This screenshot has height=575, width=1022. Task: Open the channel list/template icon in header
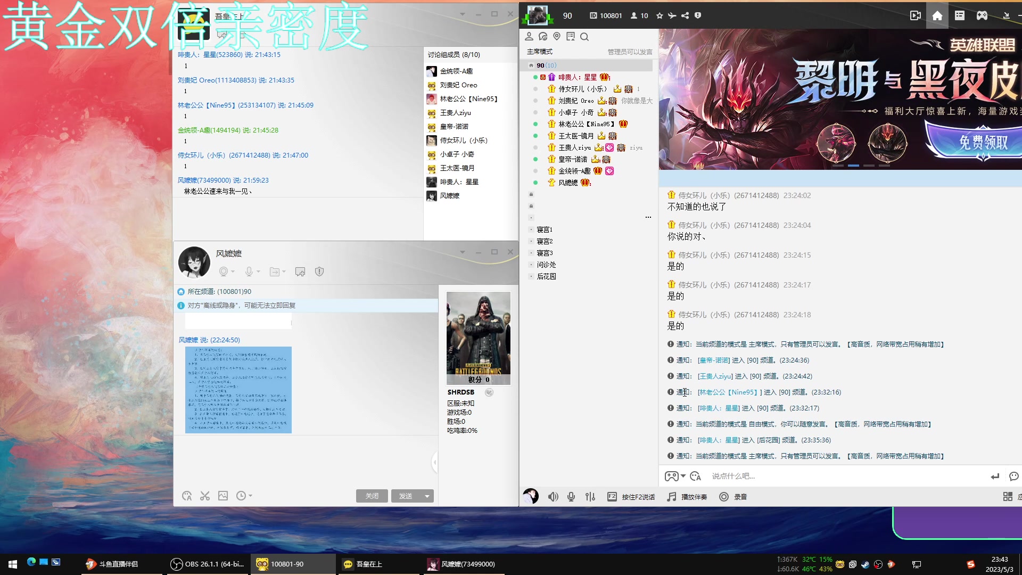pos(960,15)
